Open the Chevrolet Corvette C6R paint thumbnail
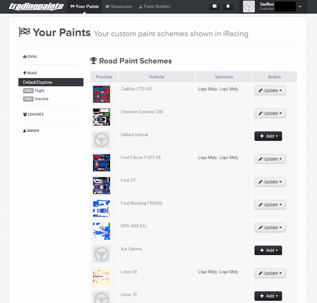This screenshot has height=303, width=317. click(x=102, y=117)
